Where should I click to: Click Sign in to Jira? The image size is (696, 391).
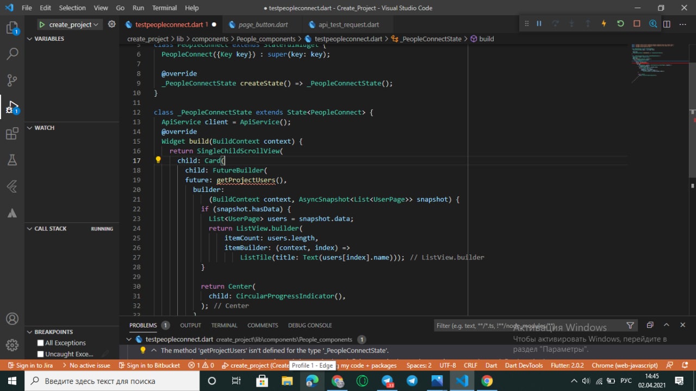pos(29,365)
